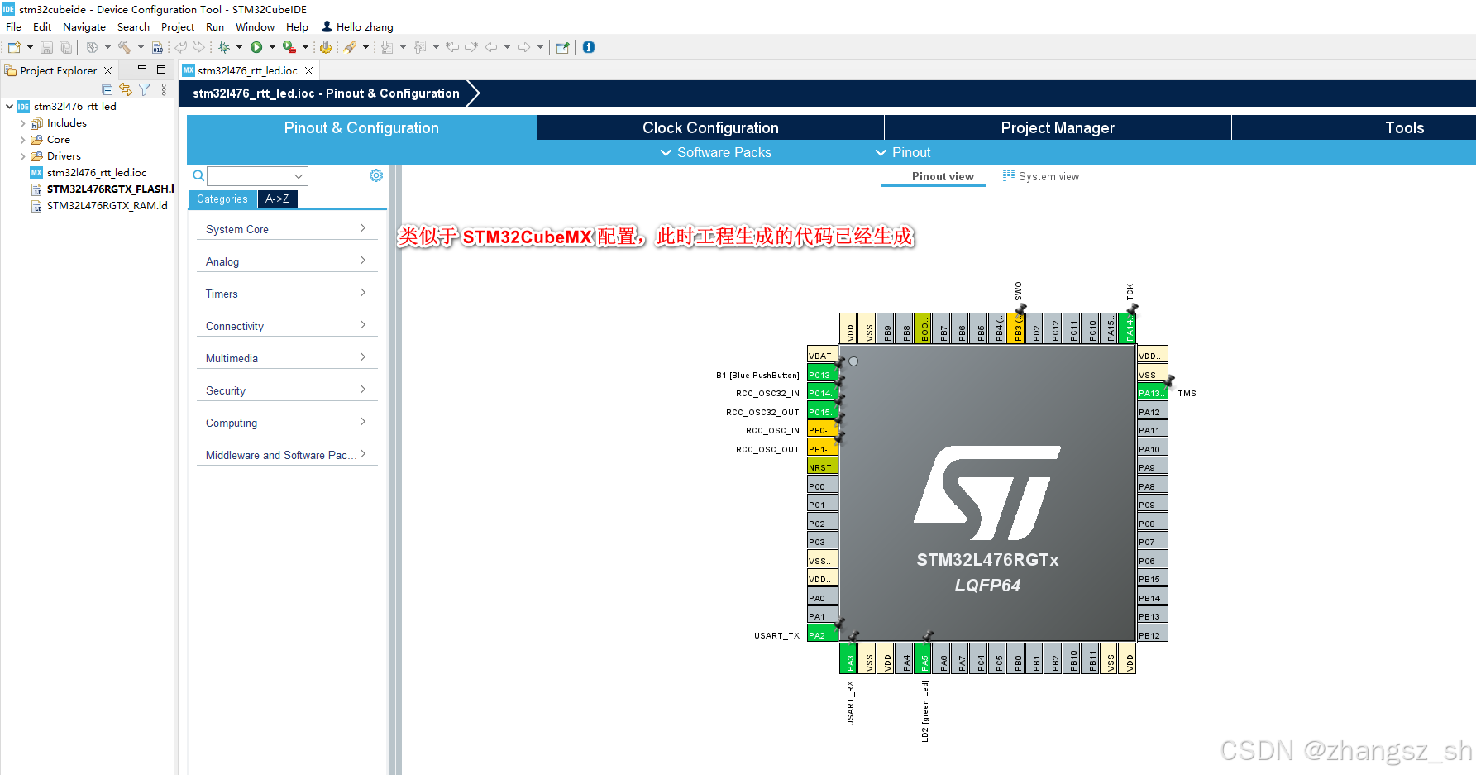Expand the Software Packs dropdown
1476x775 pixels.
coord(715,152)
